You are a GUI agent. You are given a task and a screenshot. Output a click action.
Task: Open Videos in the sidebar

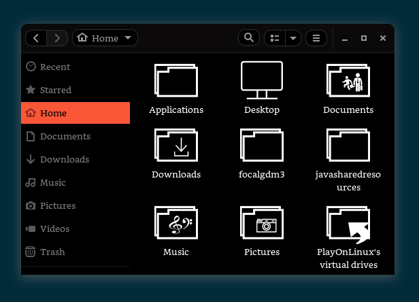[x=76, y=229]
